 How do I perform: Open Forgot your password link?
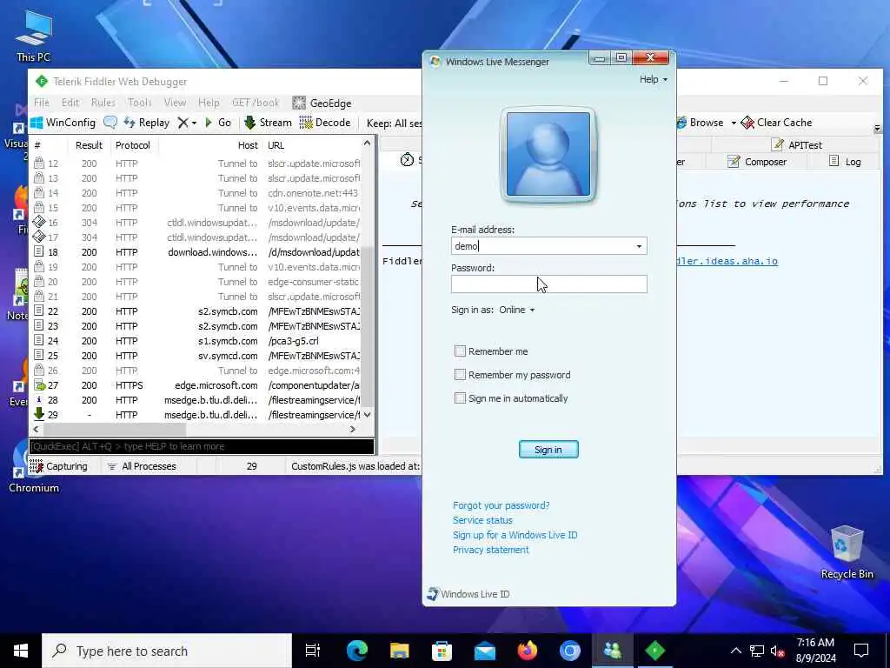[501, 505]
